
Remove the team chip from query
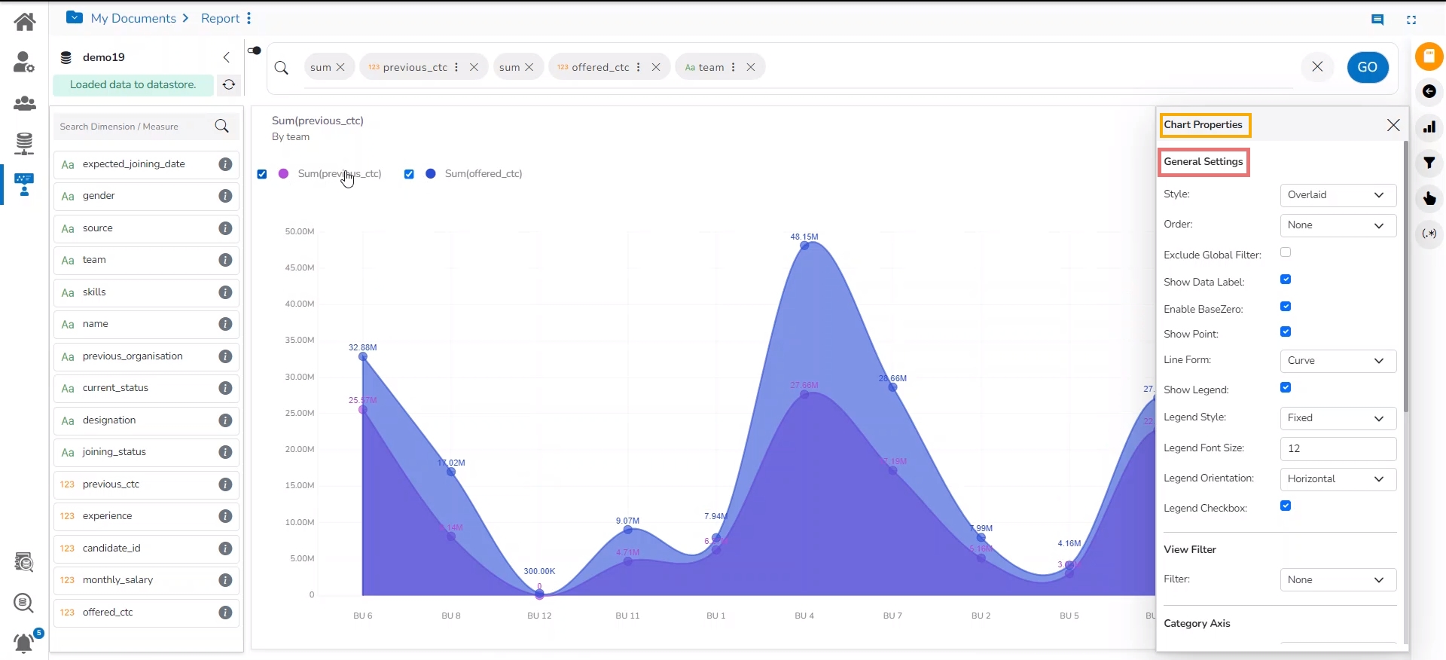click(x=751, y=67)
